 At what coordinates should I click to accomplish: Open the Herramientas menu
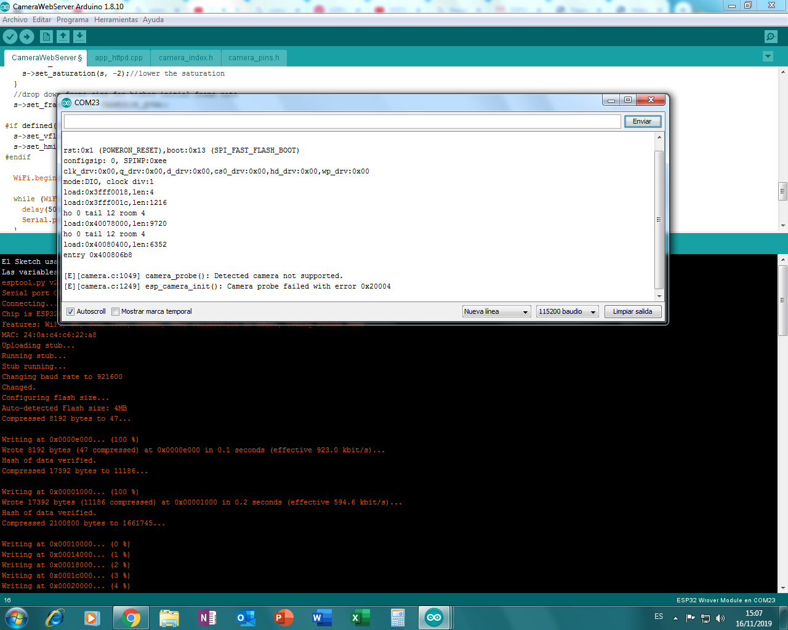point(116,20)
